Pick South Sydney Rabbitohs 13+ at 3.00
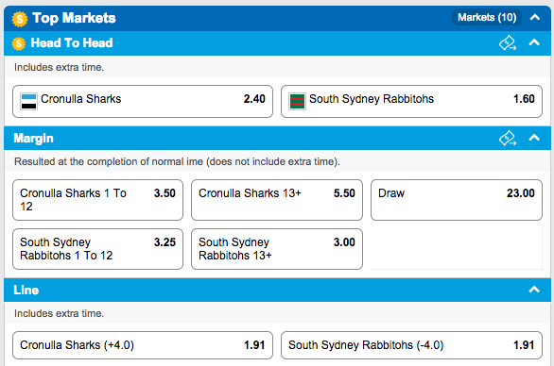The image size is (554, 366). pos(277,249)
